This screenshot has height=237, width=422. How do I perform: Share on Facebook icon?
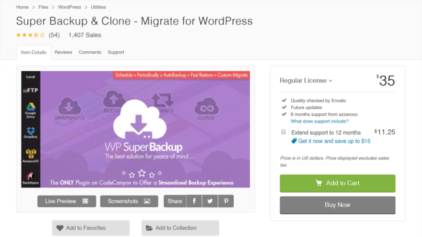[x=194, y=201]
